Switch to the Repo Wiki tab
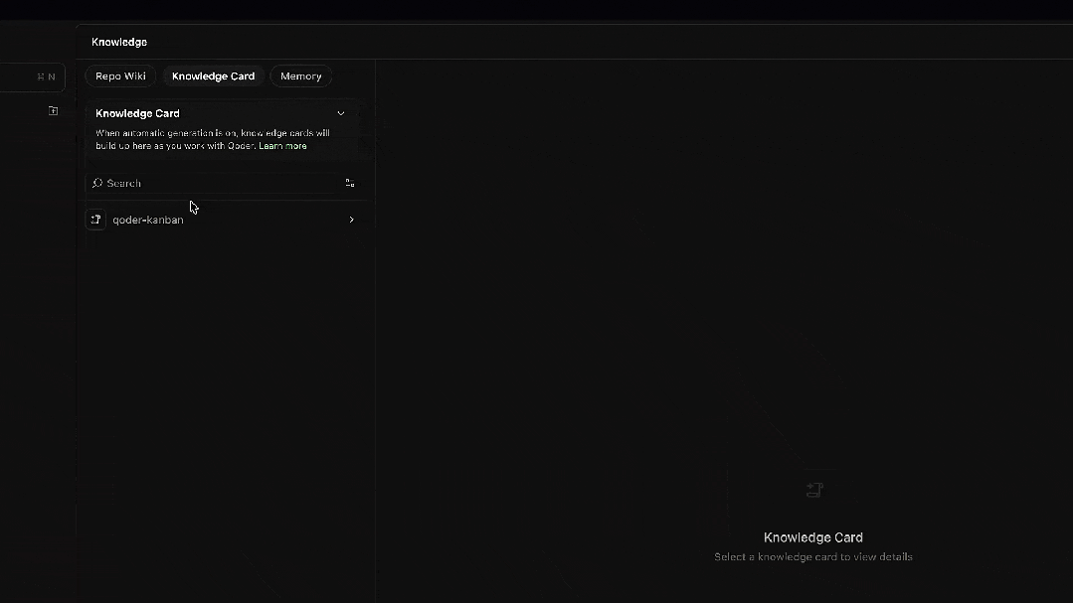Image resolution: width=1073 pixels, height=603 pixels. (x=120, y=75)
